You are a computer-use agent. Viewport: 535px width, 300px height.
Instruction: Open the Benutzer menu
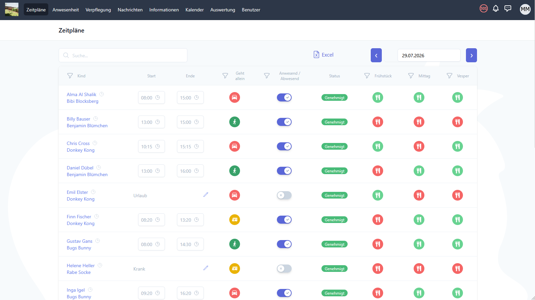251,10
